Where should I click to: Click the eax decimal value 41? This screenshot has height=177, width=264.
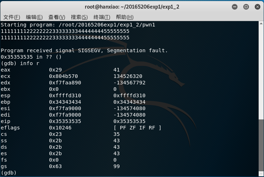[x=117, y=70]
